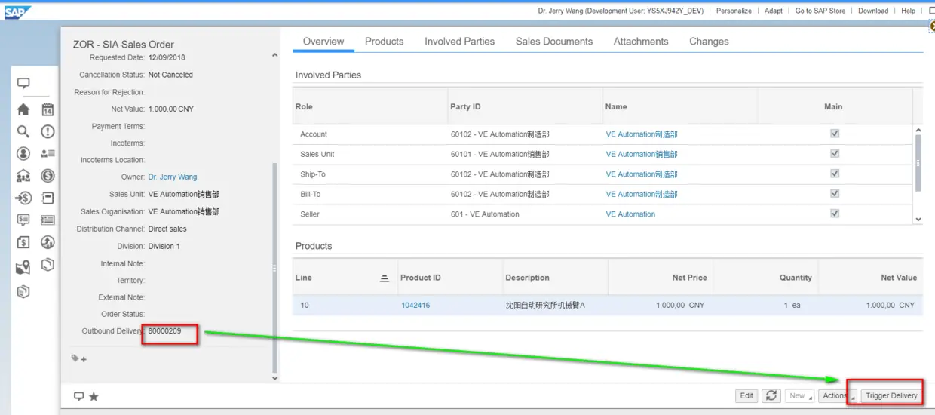Open the owner link Dr. Jerry Wang
Screen dimensions: 935x415
coord(173,177)
